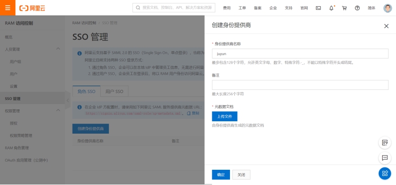Viewport: 396px width, 185px height.
Task: Click the RAM 访问控制 breadcrumb
Action: tap(84, 23)
